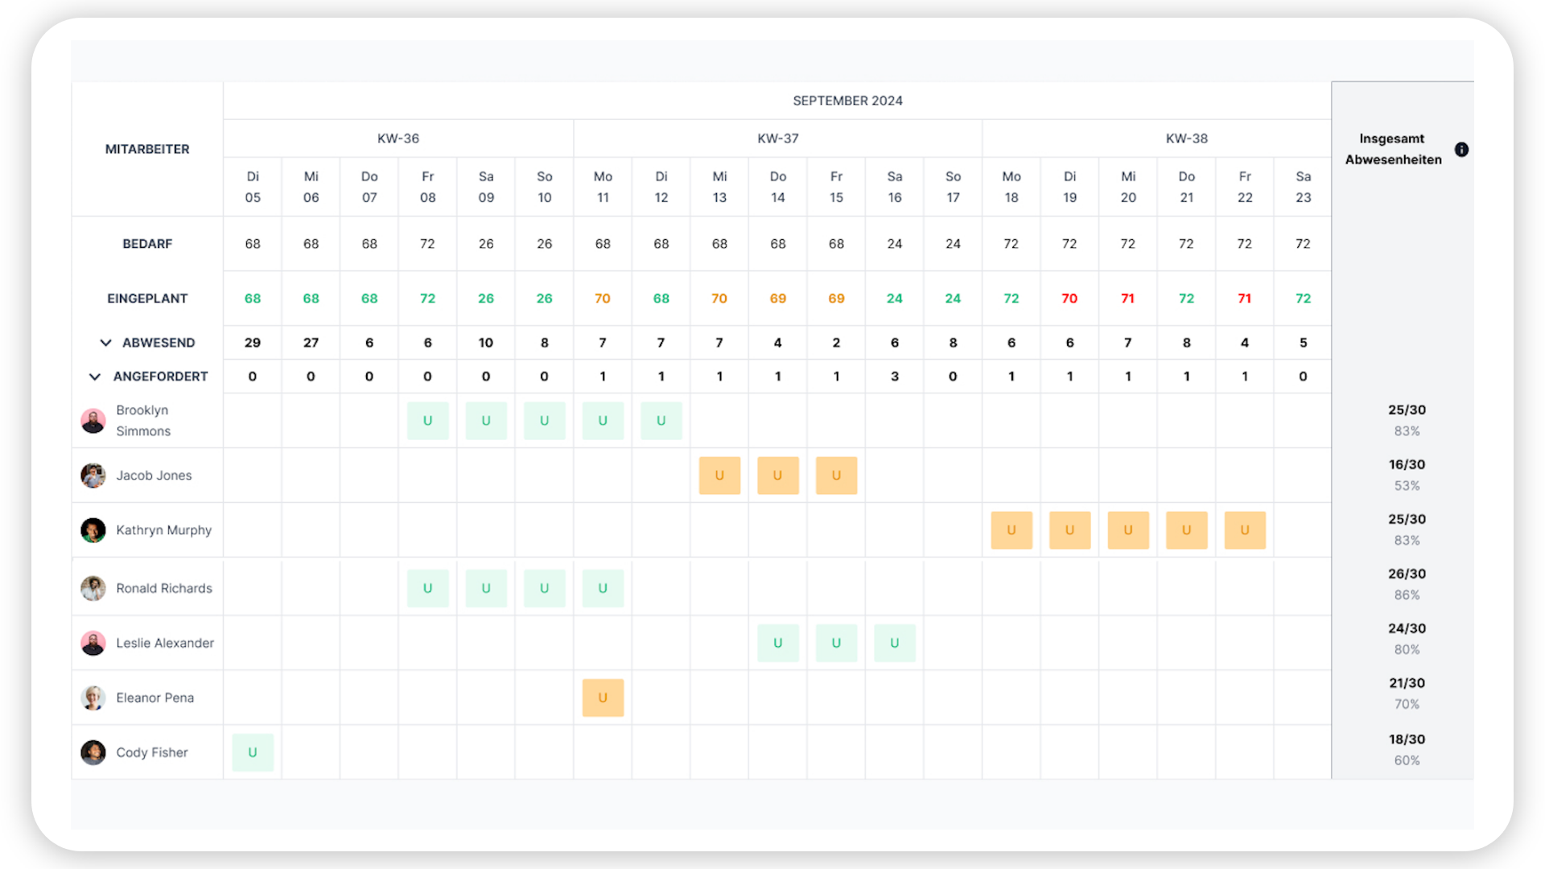Open Cody Fisher's green U entry on Di 05
The width and height of the screenshot is (1545, 869).
pyautogui.click(x=253, y=752)
